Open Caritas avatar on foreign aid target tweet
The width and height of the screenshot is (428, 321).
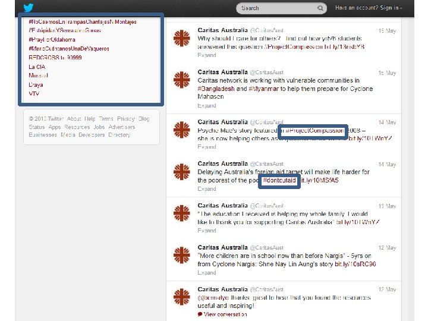point(181,172)
